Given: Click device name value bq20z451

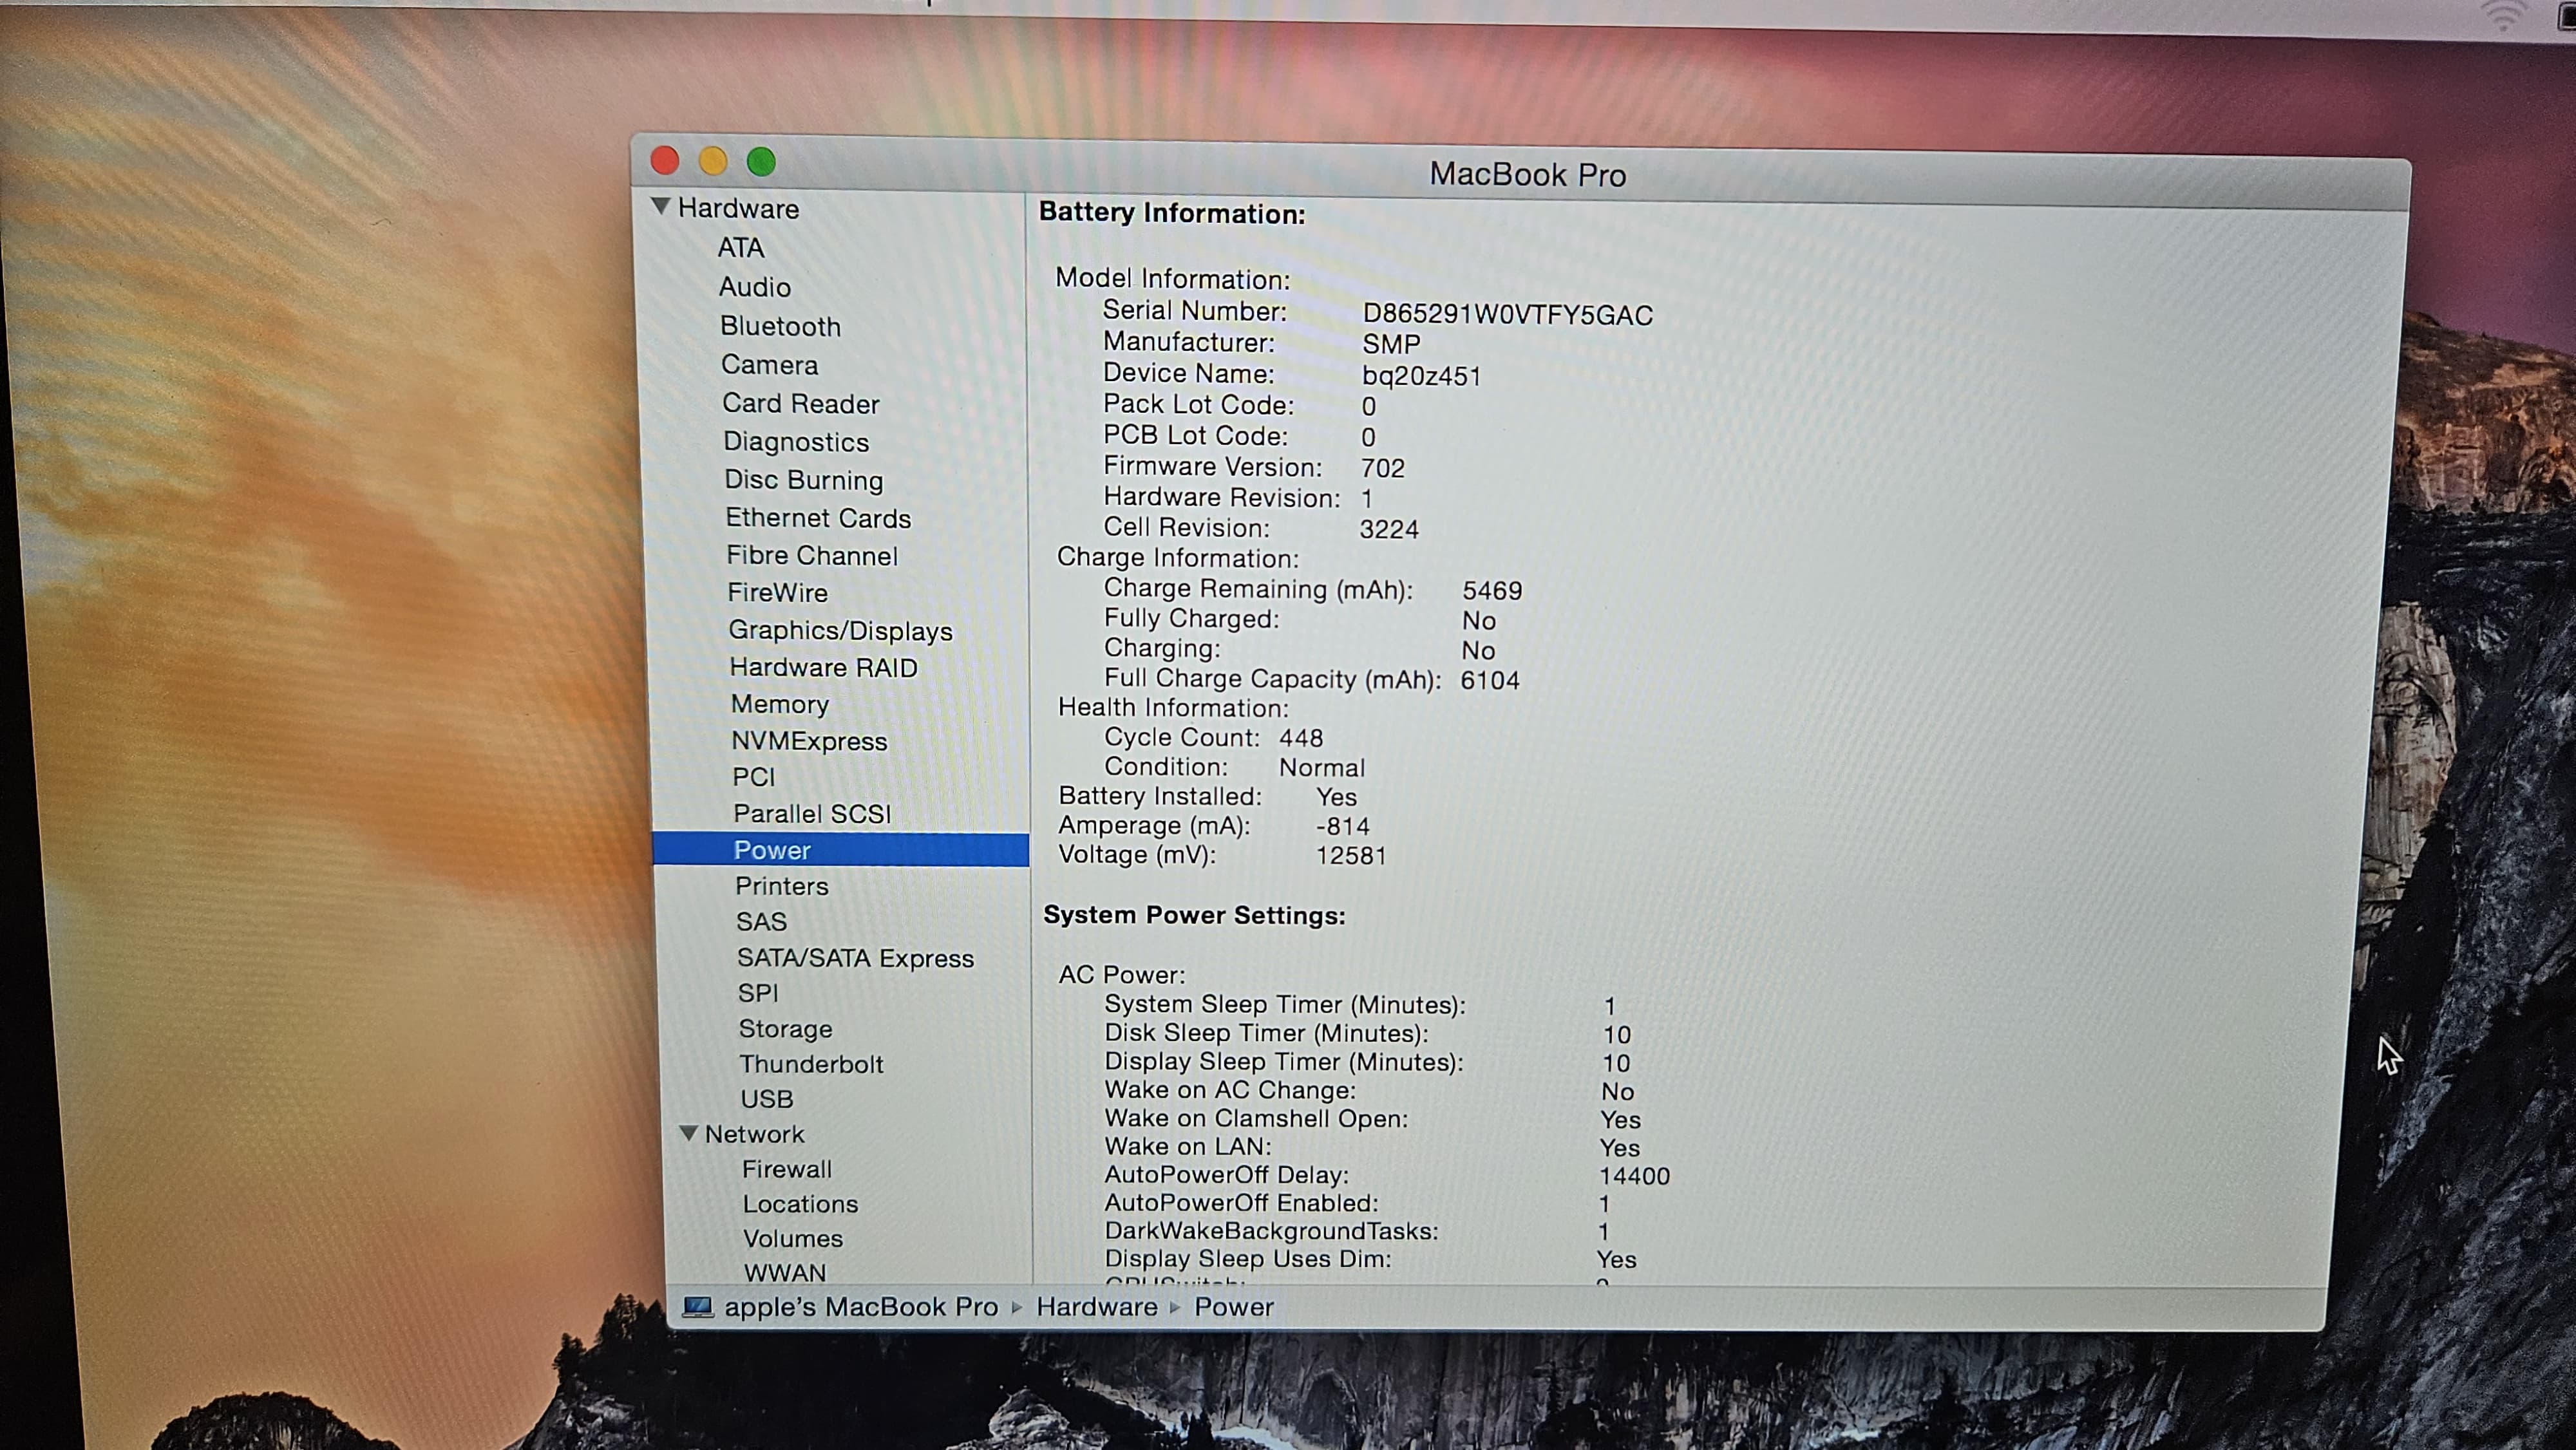Looking at the screenshot, I should (1421, 376).
